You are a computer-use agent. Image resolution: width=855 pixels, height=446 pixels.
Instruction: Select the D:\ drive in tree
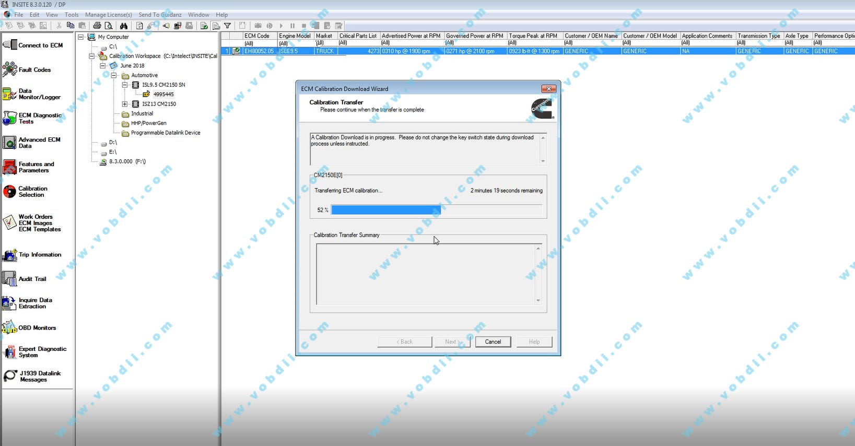[113, 143]
